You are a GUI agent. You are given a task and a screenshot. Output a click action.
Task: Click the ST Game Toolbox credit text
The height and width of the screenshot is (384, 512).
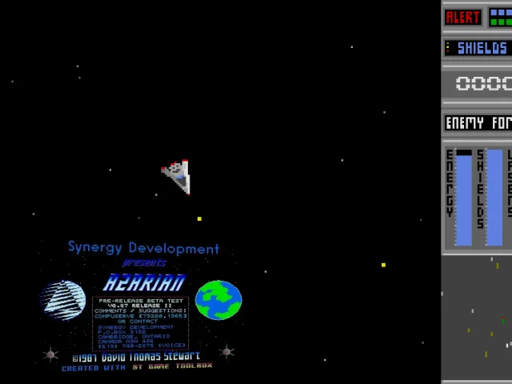pos(173,366)
